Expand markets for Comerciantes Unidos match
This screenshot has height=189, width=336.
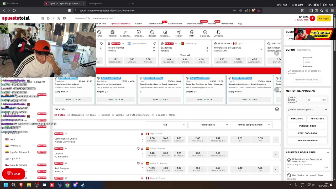[x=275, y=140]
